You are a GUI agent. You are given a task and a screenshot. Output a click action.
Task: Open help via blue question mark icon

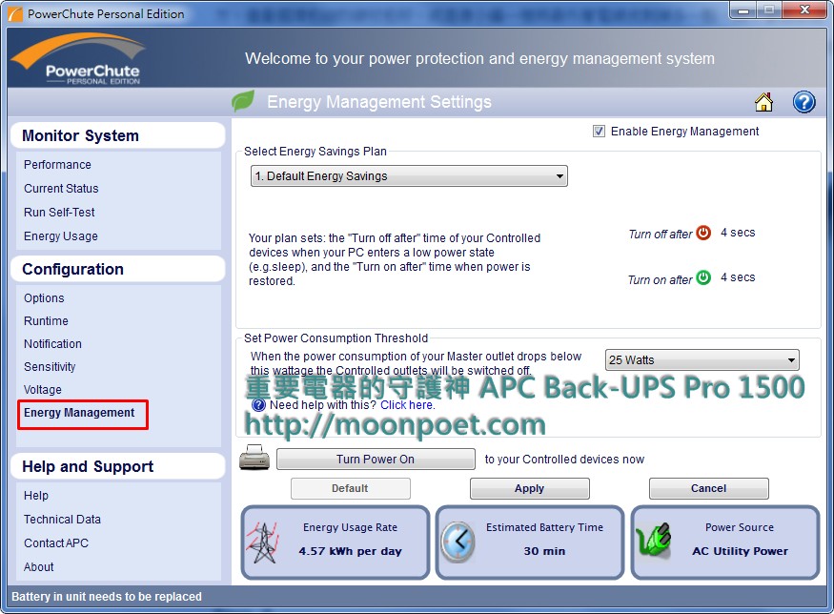803,102
